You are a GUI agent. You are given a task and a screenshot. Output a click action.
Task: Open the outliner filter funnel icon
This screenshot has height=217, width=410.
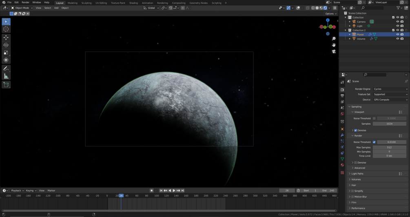[x=398, y=8]
